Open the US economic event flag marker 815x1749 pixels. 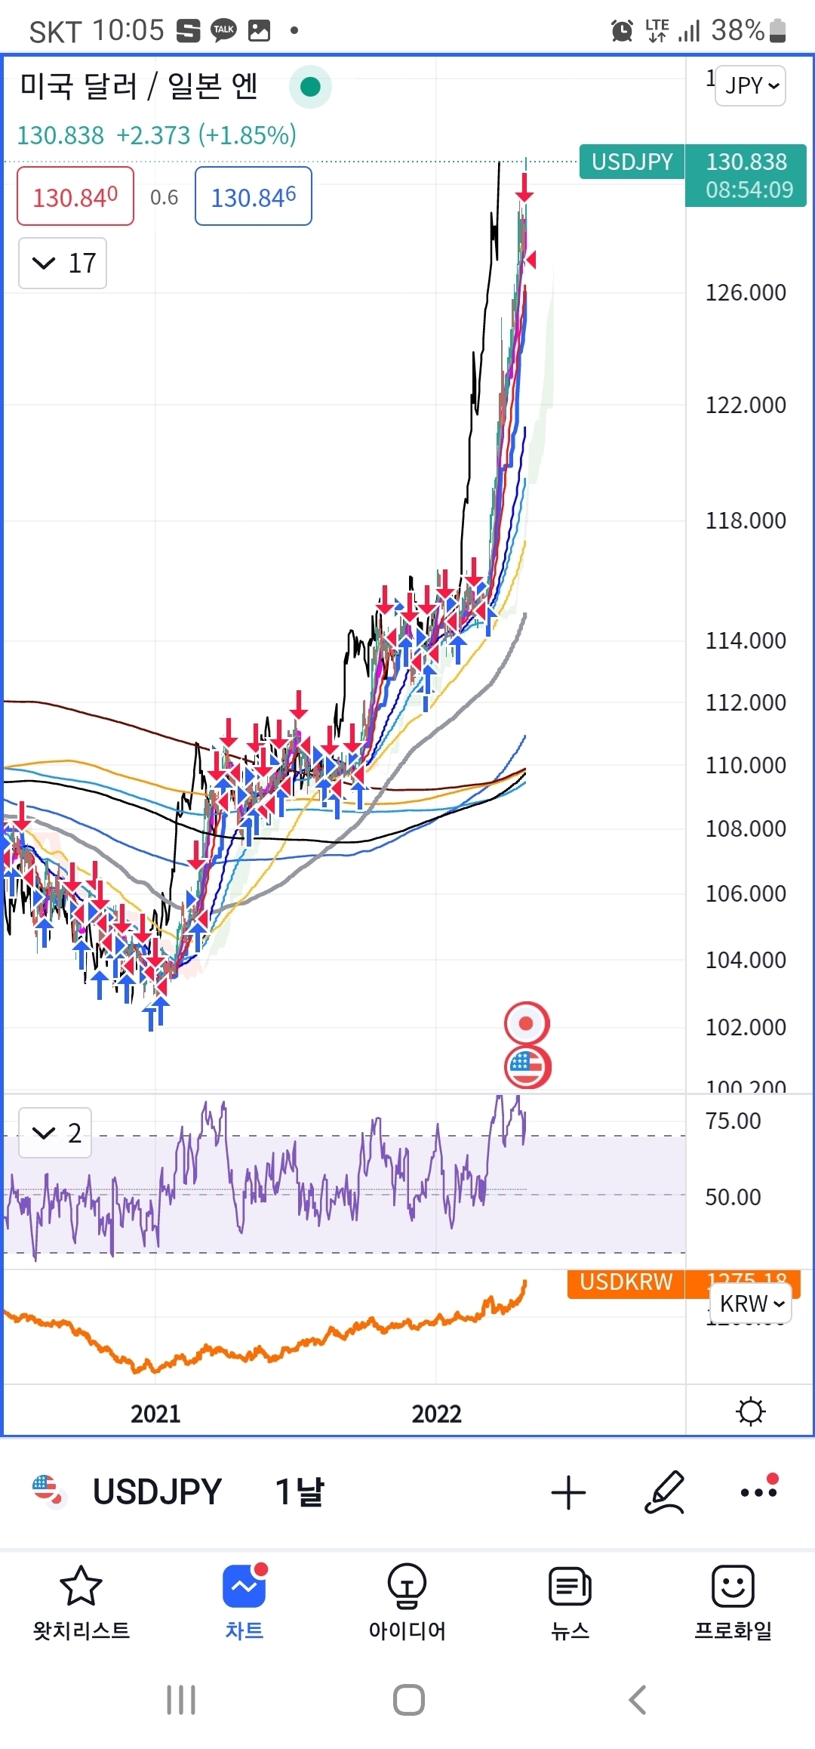click(527, 1066)
